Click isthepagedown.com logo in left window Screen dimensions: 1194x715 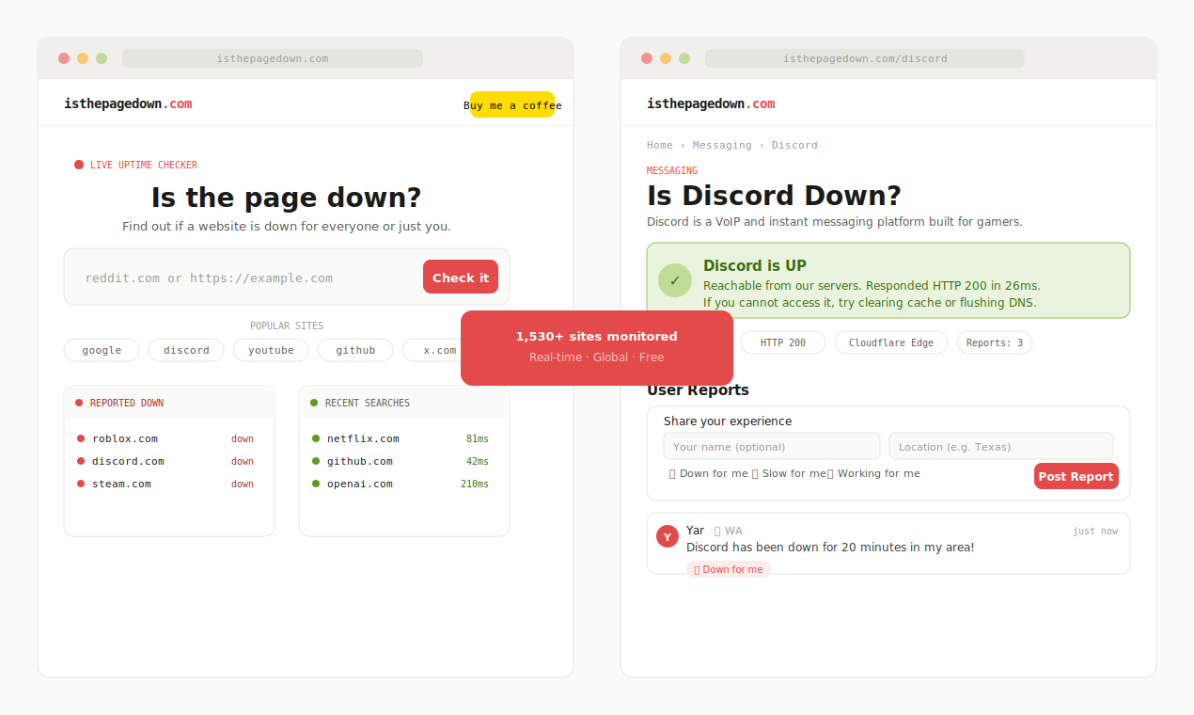pyautogui.click(x=128, y=103)
